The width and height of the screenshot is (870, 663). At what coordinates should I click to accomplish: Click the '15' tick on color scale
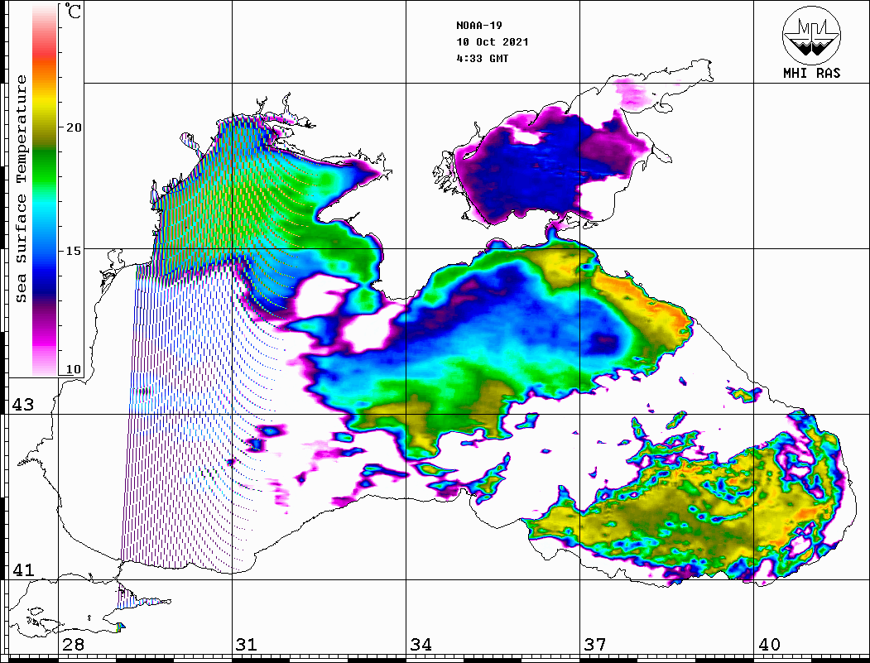pyautogui.click(x=74, y=251)
